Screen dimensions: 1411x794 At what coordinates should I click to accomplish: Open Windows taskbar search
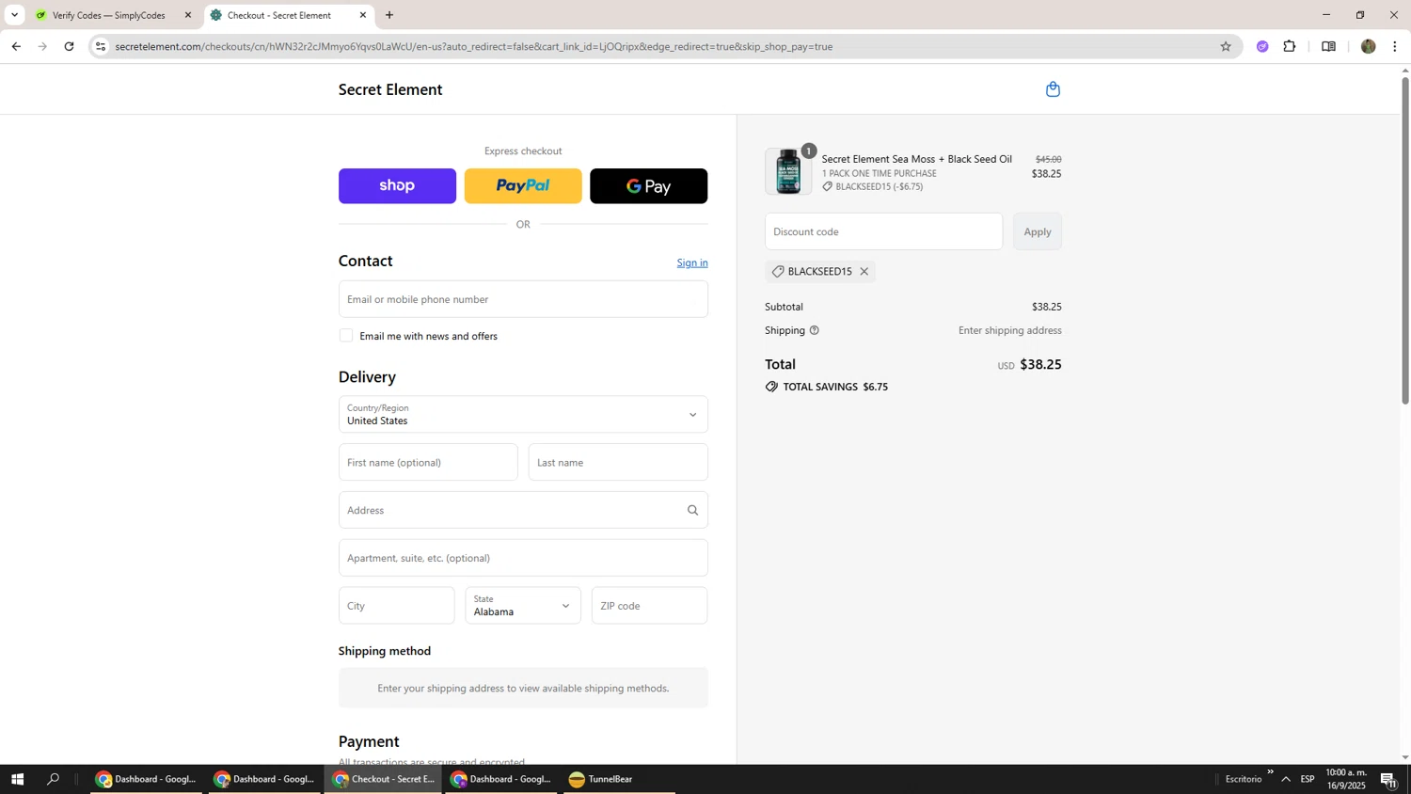click(x=53, y=779)
